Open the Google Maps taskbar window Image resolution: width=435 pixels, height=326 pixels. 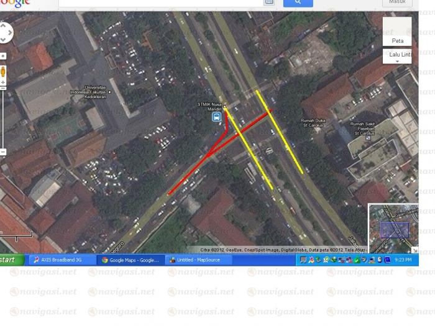[132, 260]
